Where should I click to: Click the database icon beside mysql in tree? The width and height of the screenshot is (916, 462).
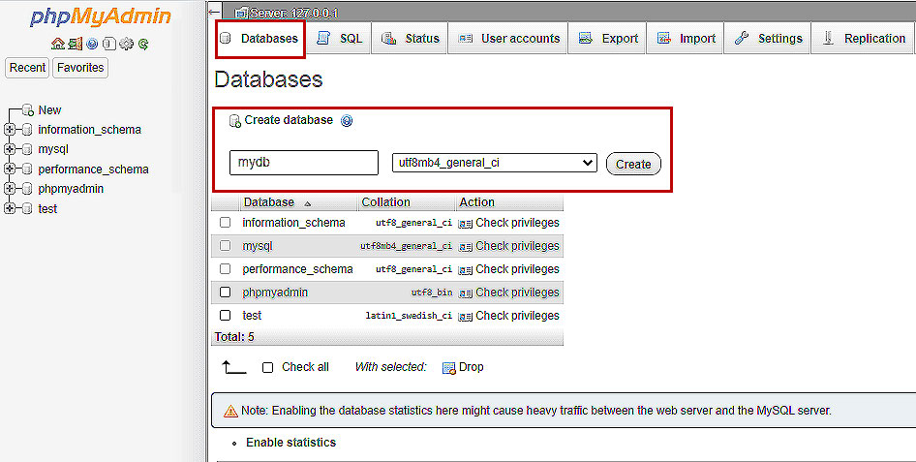pyautogui.click(x=27, y=149)
